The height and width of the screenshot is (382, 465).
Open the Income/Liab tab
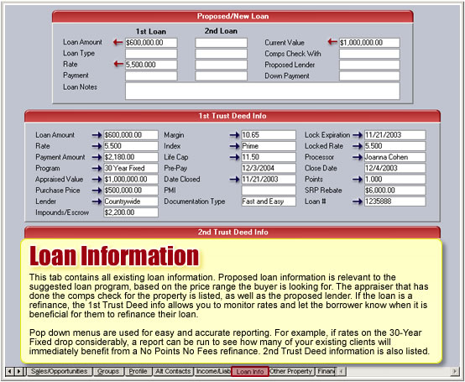[212, 371]
